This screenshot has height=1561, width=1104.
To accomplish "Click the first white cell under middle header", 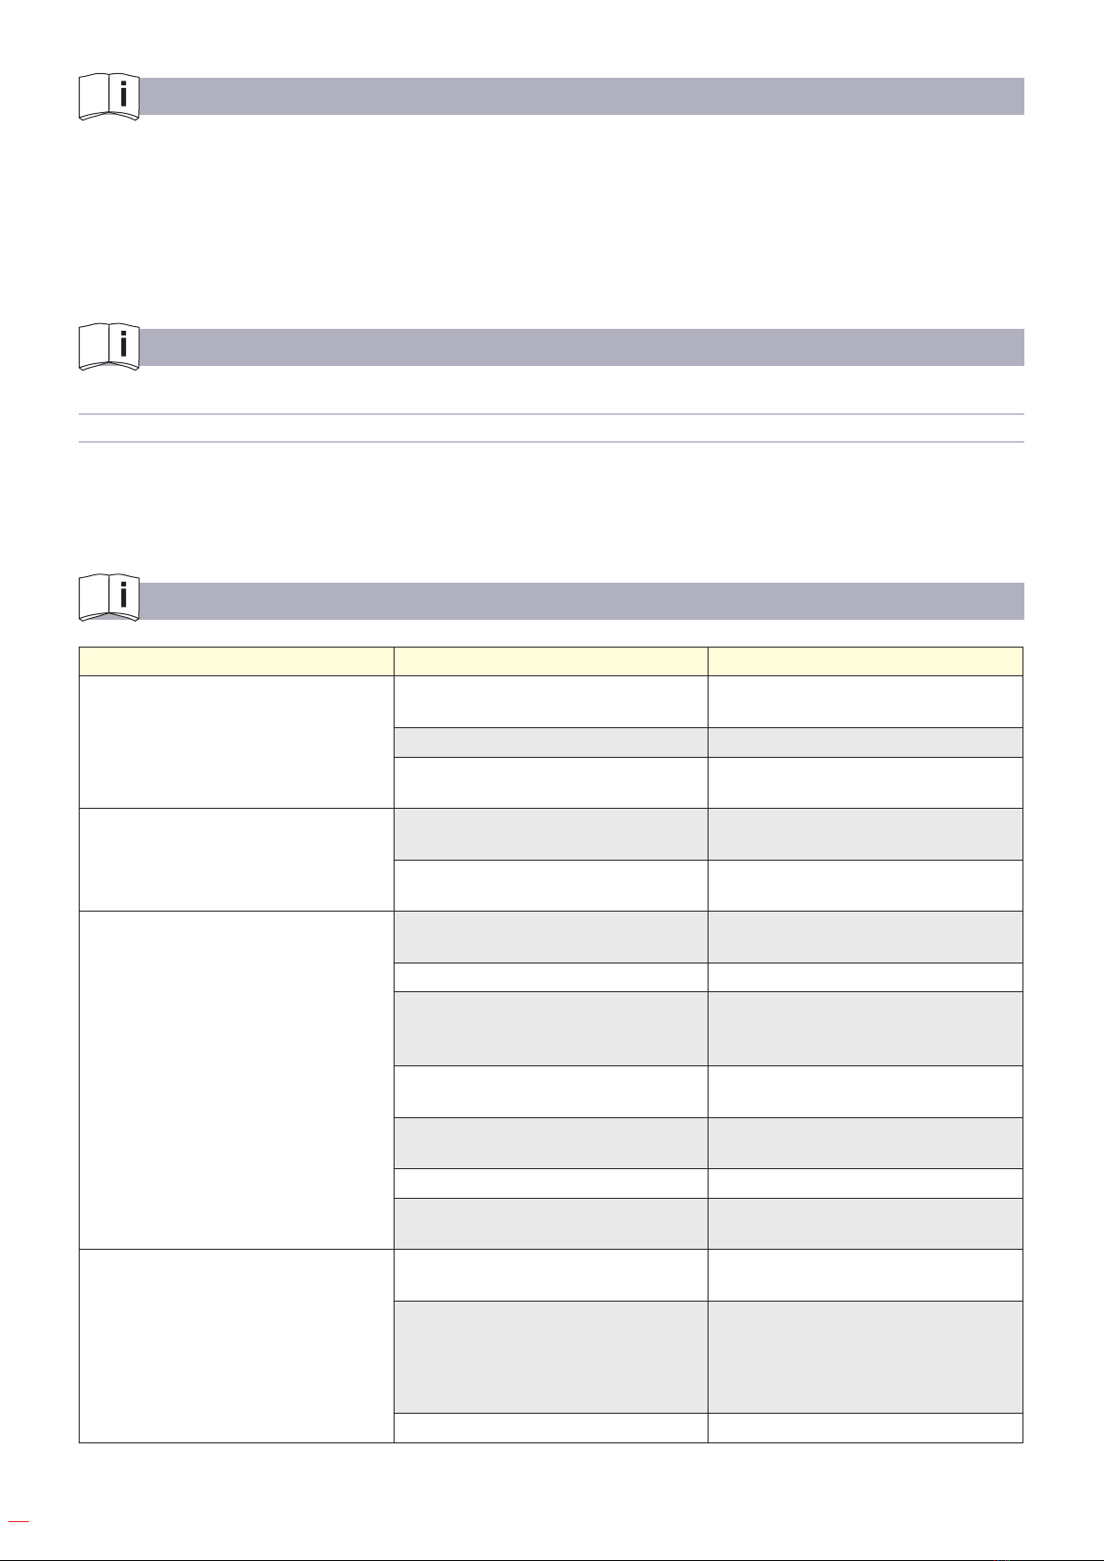I will coord(551,702).
